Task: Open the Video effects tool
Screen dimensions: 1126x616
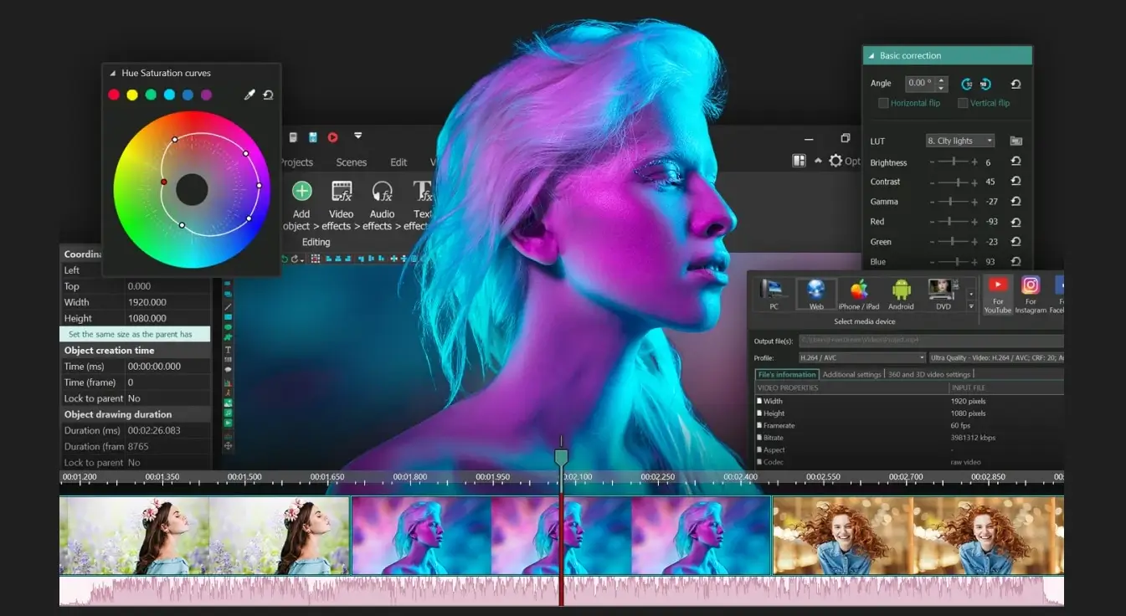Action: pos(341,192)
